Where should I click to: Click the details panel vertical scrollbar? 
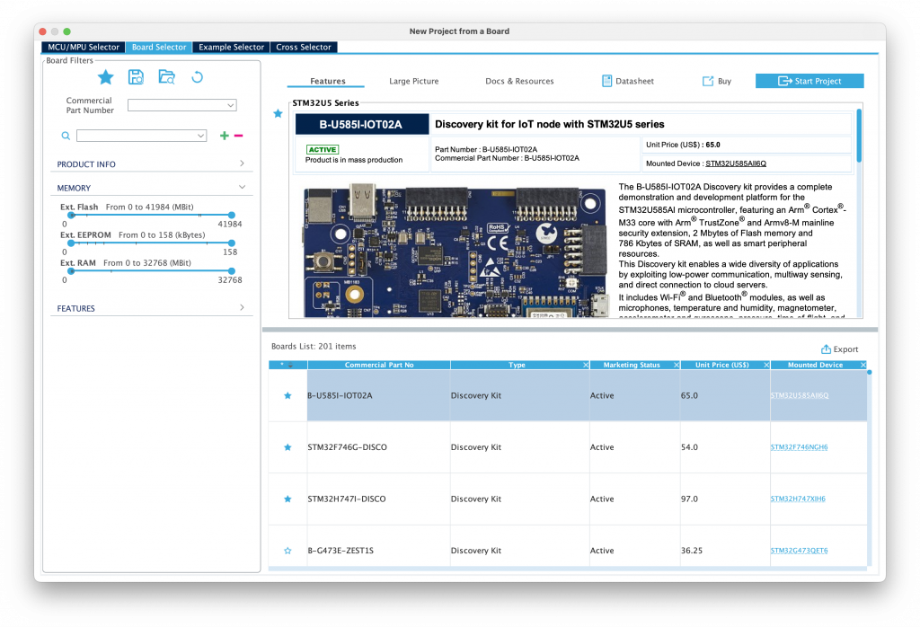tap(859, 135)
